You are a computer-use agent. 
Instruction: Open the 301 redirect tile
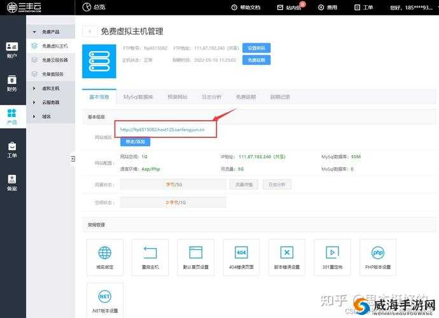click(x=332, y=257)
